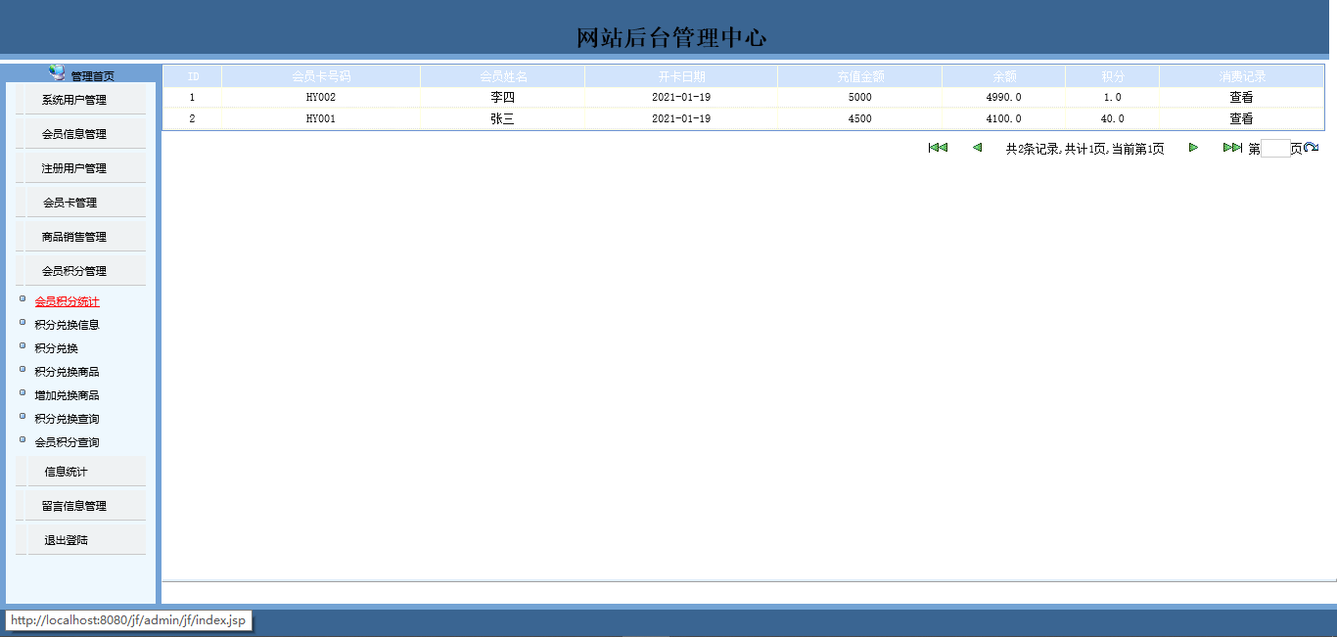Image resolution: width=1337 pixels, height=637 pixels.
Task: Expand 注册用户管理 menu section
Action: coord(74,168)
